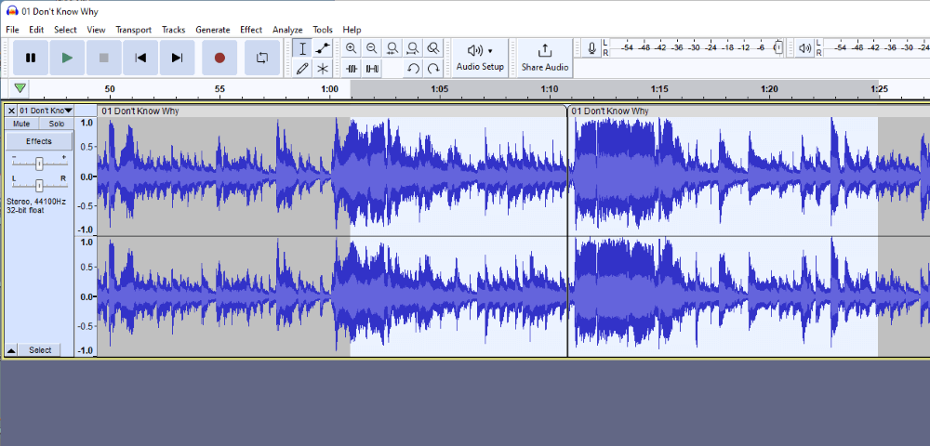Screen dimensions: 930x446
Task: Select the Envelope tool
Action: 323,48
